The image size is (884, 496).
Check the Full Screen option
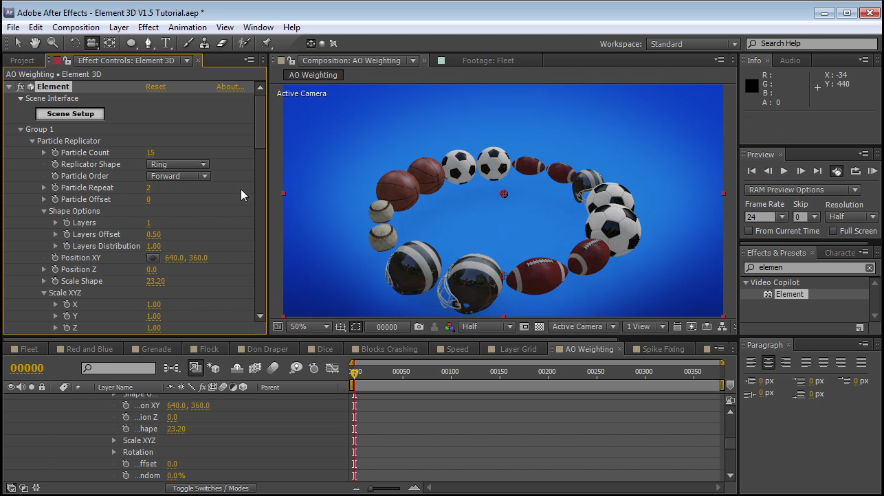[833, 231]
